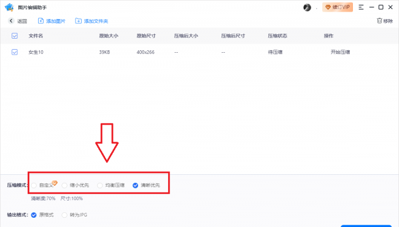Maximize the 图片编辑助手 window
The width and height of the screenshot is (399, 227).
(x=381, y=7)
